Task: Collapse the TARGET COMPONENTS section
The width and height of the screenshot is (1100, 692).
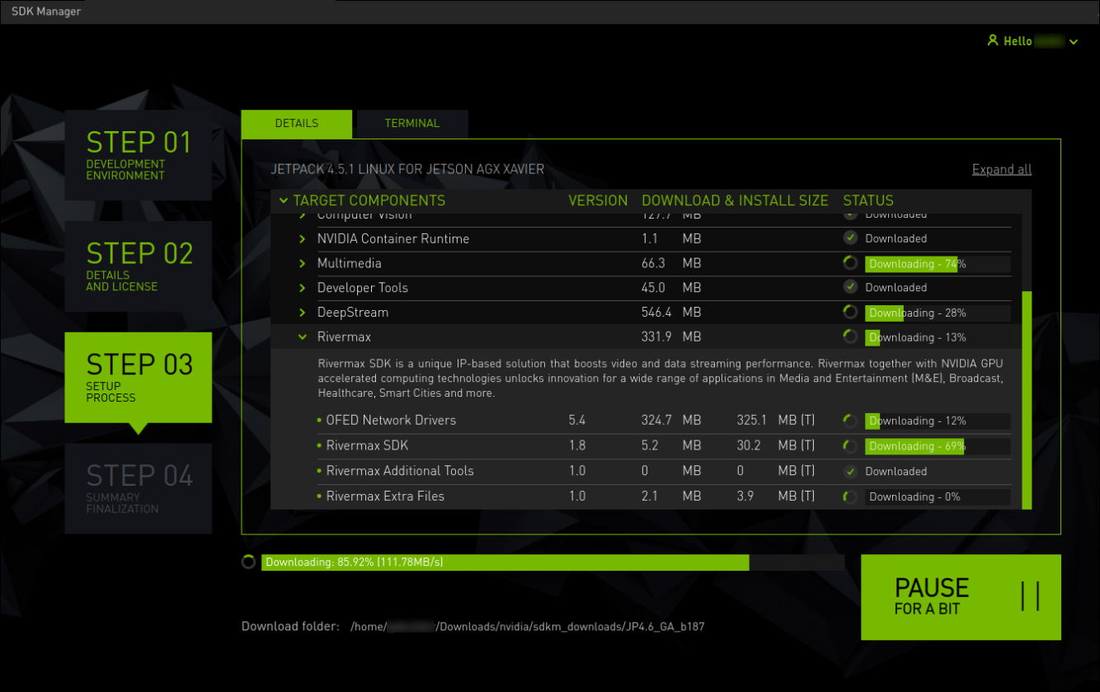Action: [284, 200]
